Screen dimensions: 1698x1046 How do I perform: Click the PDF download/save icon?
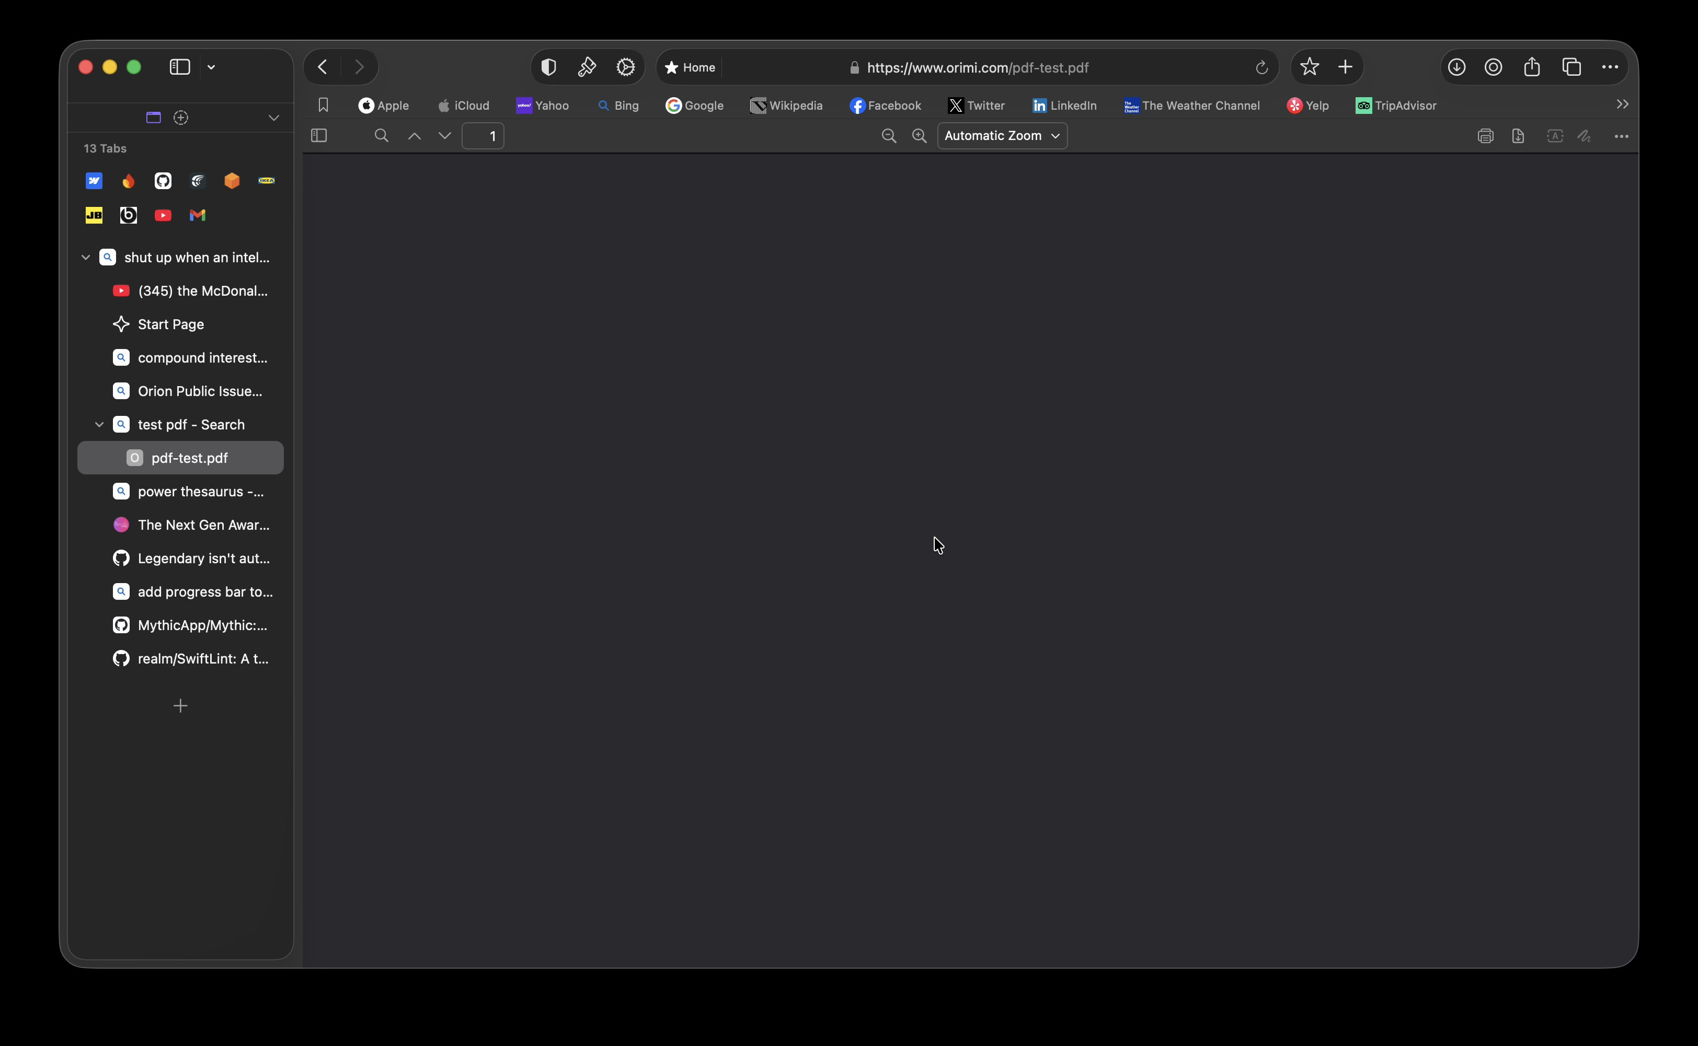click(1518, 136)
